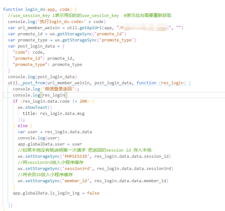Click the //将会员ID放入小程序缓存 comment
The image size is (225, 211).
point(45,175)
